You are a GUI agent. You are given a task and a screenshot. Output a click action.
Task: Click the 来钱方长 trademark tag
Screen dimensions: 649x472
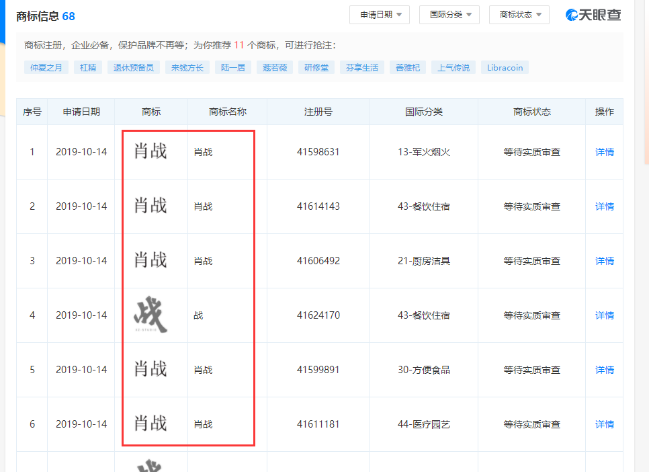pyautogui.click(x=187, y=67)
